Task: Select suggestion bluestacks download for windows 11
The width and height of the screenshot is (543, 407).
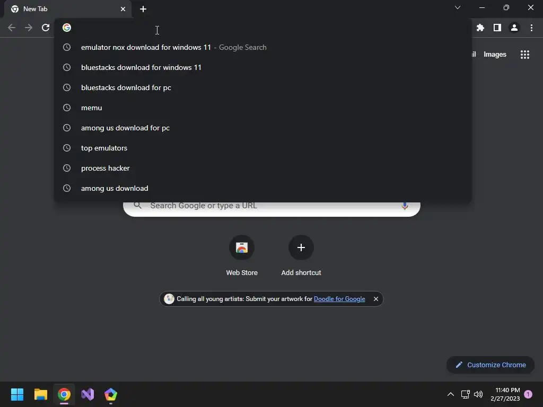Action: [x=263, y=67]
